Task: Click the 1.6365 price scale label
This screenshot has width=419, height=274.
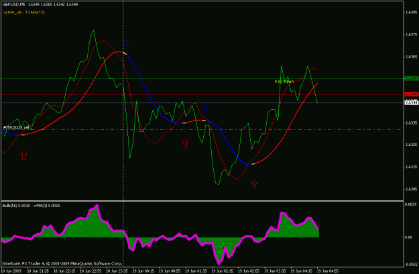Action: tap(411, 57)
